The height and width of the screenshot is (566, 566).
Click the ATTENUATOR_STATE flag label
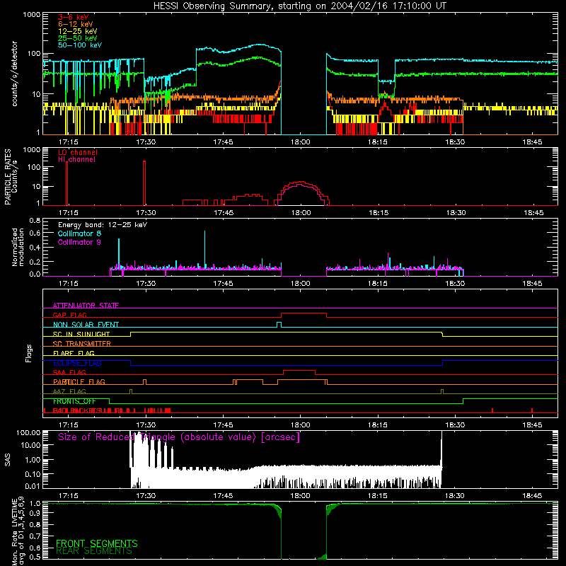[x=86, y=306]
